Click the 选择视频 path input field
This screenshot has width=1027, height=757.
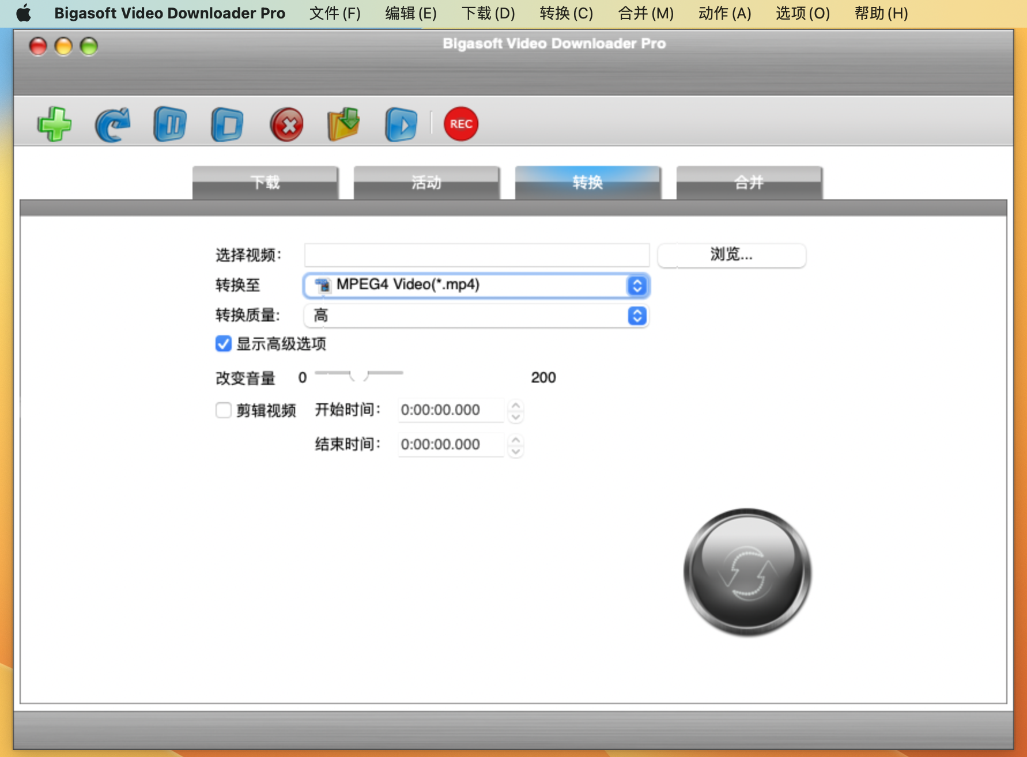pos(477,255)
